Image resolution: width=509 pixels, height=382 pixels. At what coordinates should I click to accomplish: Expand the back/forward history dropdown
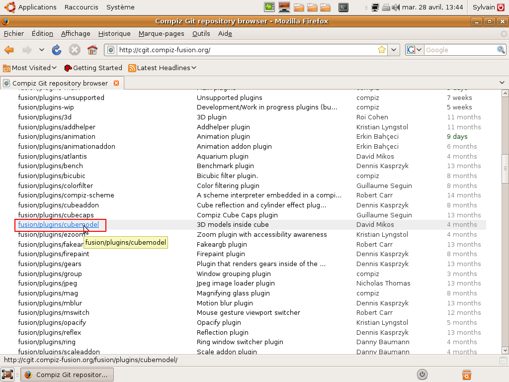click(42, 50)
